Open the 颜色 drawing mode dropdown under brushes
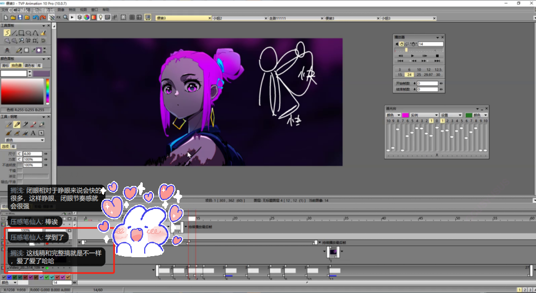The image size is (536, 293). [x=25, y=140]
